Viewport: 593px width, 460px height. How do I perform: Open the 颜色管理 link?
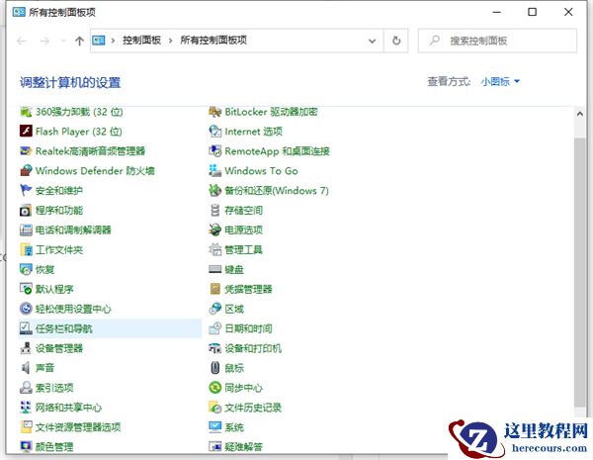[x=54, y=447]
